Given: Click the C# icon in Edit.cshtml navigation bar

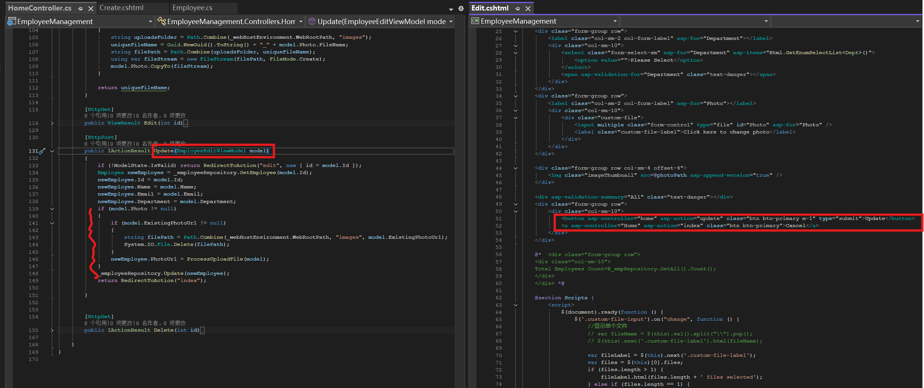Looking at the screenshot, I should 475,21.
